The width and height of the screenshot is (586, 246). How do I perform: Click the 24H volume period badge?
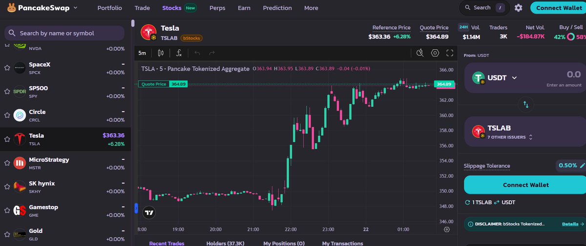point(463,27)
